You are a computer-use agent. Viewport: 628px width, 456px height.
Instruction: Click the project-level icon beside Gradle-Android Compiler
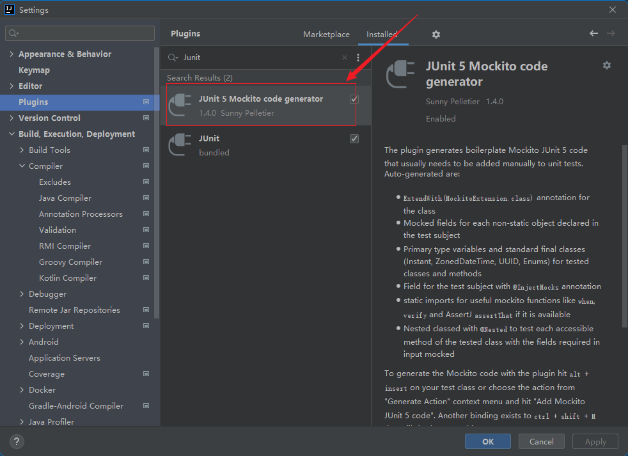point(146,406)
